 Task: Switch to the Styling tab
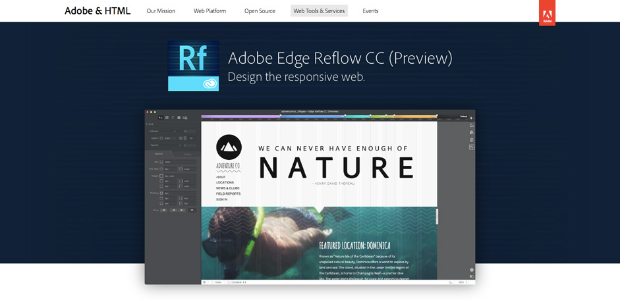[x=187, y=155]
